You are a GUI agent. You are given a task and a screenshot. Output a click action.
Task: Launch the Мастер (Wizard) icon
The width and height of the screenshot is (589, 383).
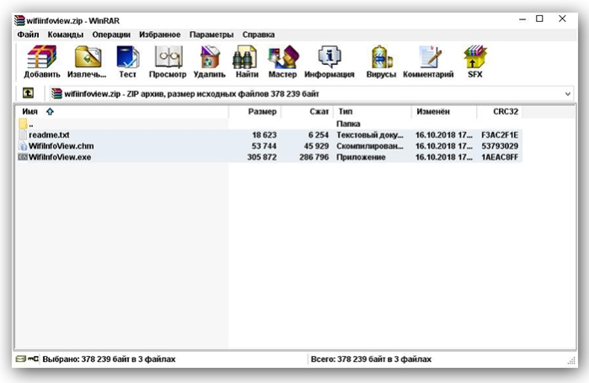(x=283, y=57)
